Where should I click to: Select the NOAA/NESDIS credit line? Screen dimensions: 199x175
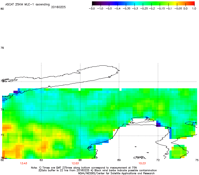click(116, 173)
